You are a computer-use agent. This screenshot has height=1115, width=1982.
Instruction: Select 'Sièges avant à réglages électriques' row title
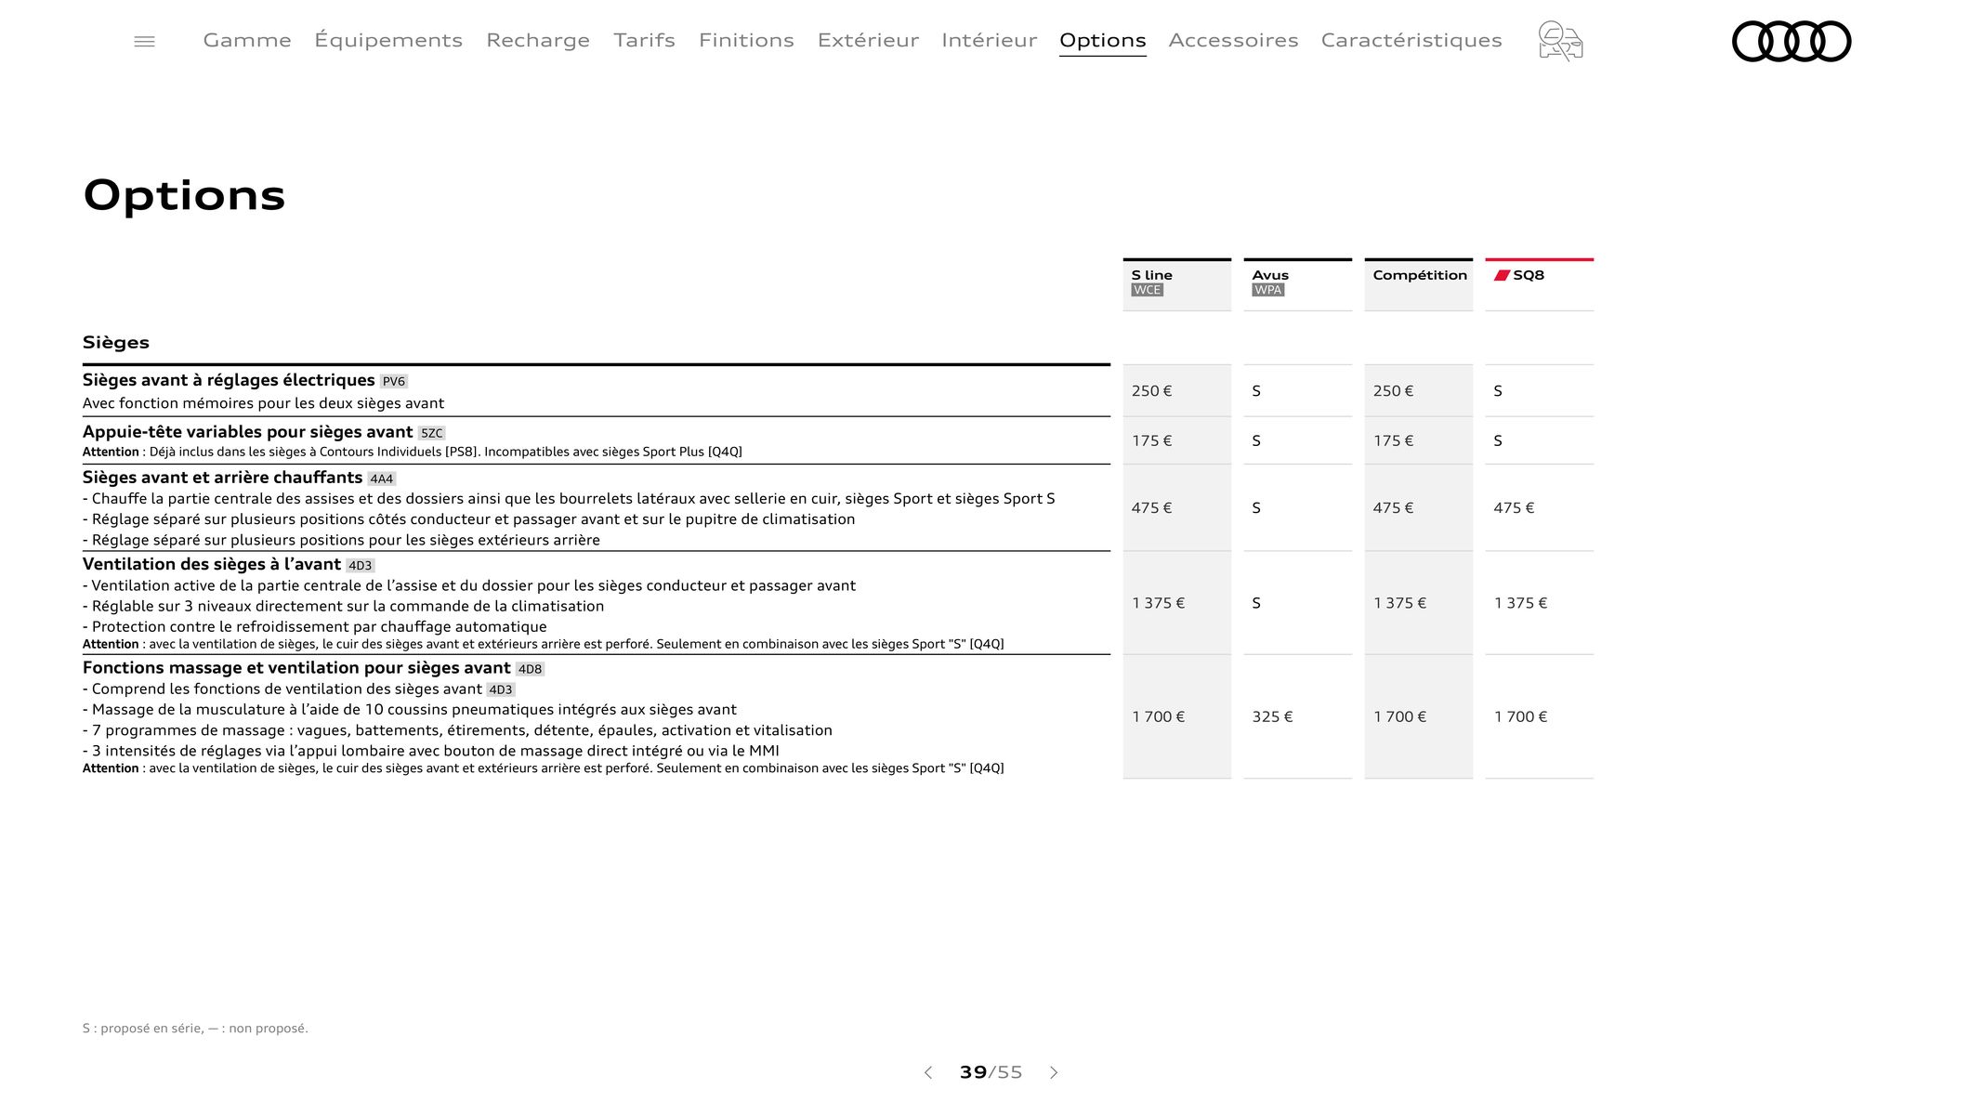click(229, 380)
